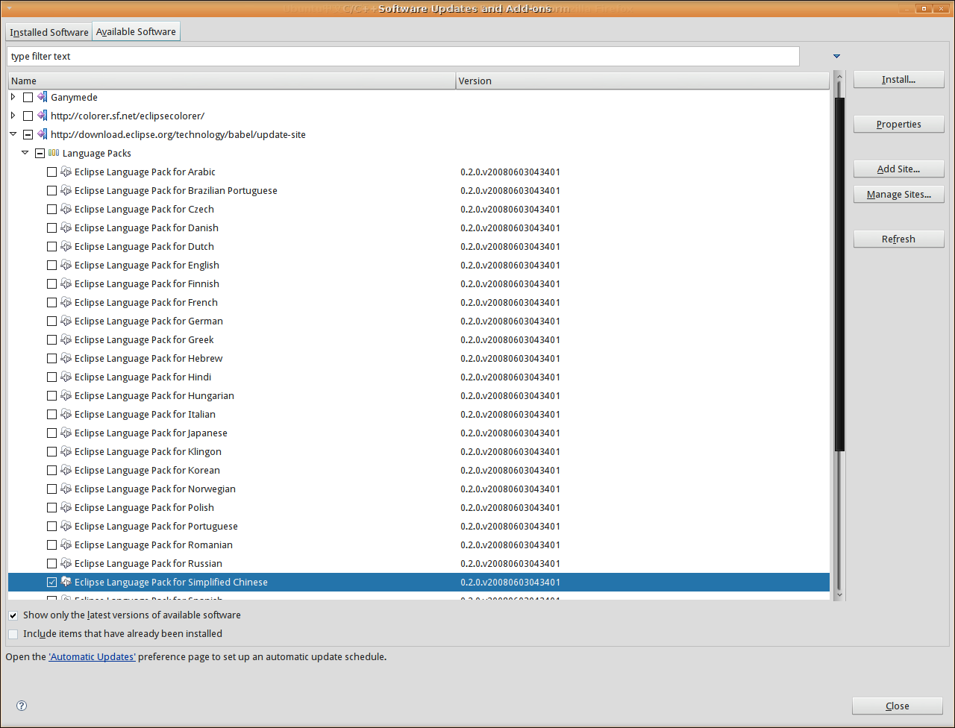
Task: Expand the eclipsecolorer site node
Action: pyautogui.click(x=13, y=116)
